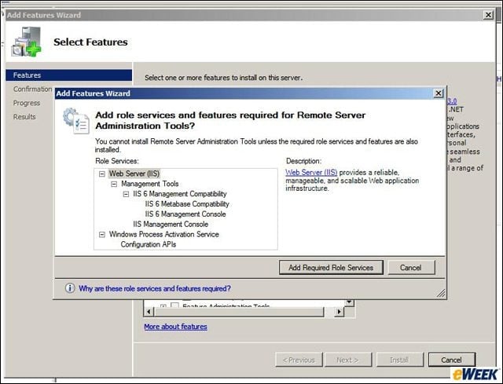Click the gear checklist icon in the dialog
The height and width of the screenshot is (384, 503).
75,120
